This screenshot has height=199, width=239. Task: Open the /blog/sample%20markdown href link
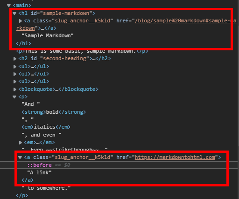pos(185,21)
